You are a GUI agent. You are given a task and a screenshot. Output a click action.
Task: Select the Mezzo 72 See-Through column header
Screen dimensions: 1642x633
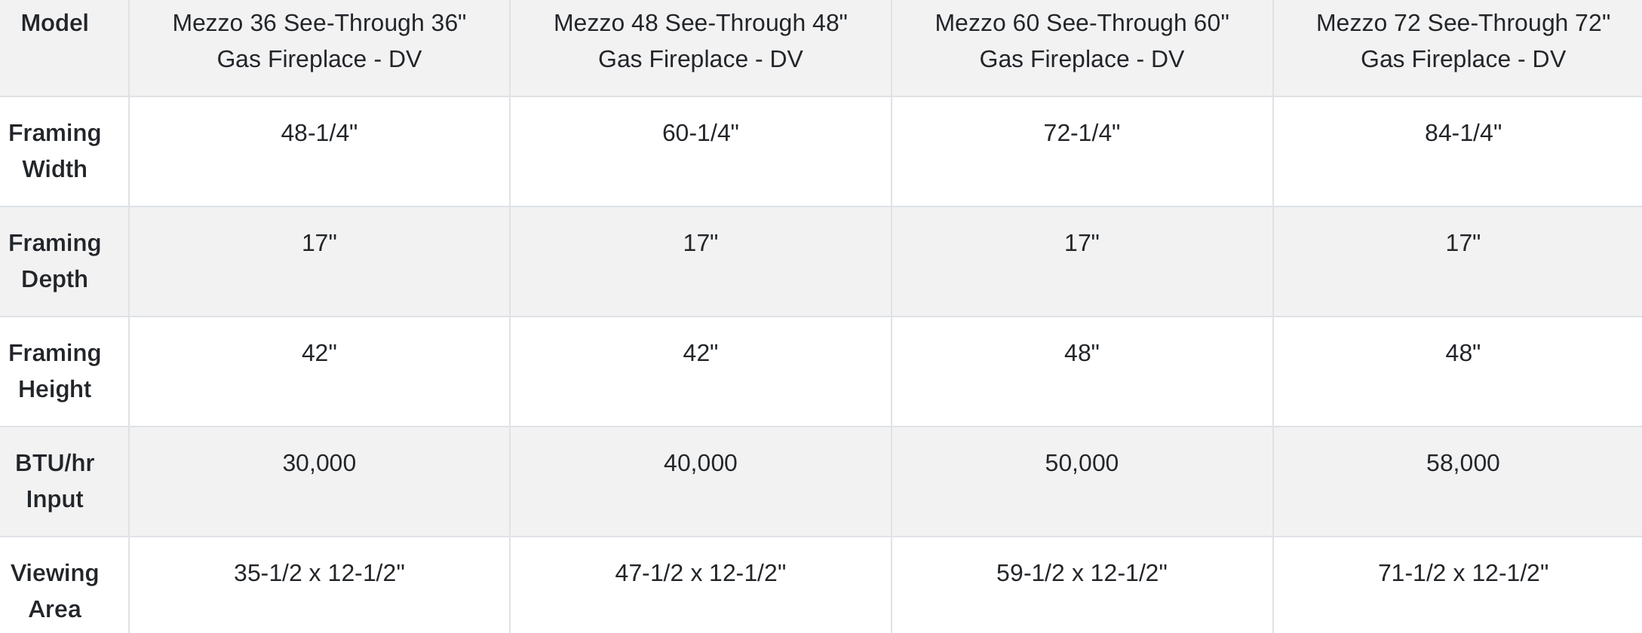tap(1463, 41)
